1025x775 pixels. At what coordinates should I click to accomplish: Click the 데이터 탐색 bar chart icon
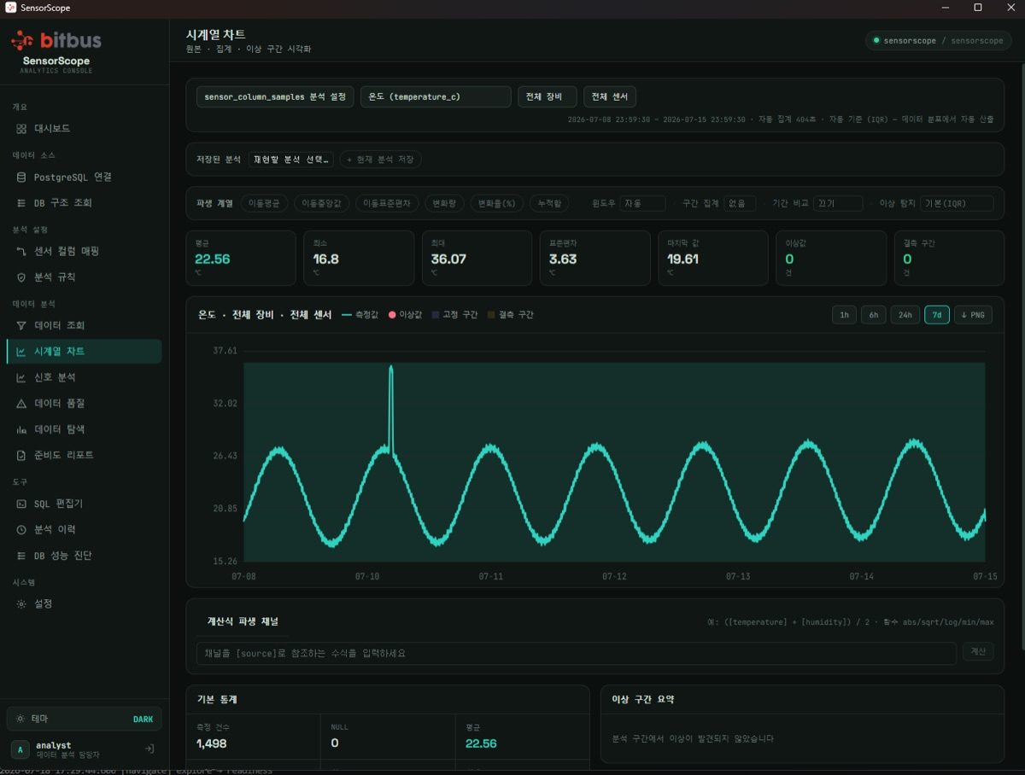21,429
